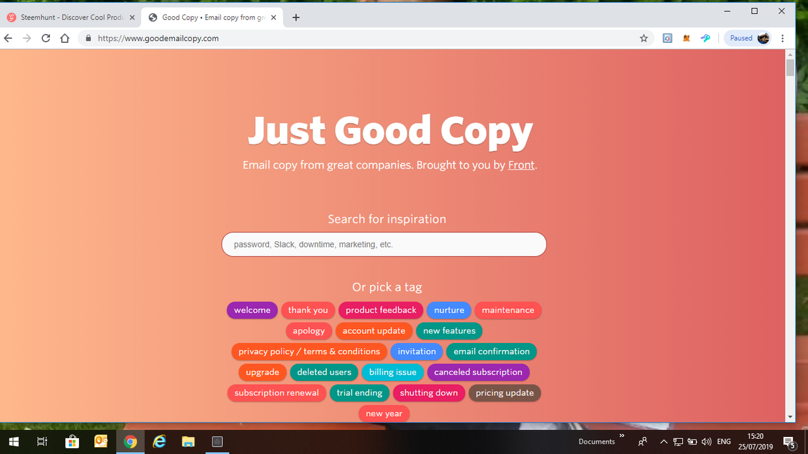Pick the subscription renewal tag

pyautogui.click(x=276, y=393)
